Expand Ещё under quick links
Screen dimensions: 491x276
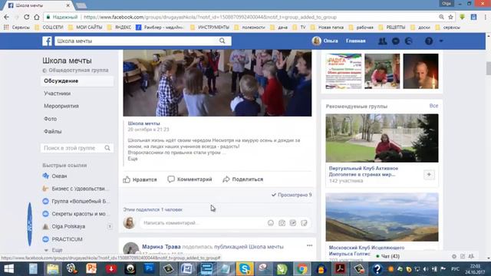(57, 250)
